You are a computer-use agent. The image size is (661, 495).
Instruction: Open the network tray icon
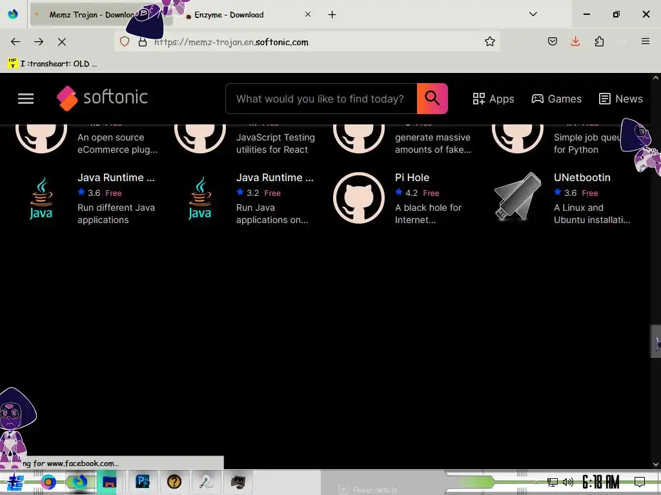tap(552, 482)
